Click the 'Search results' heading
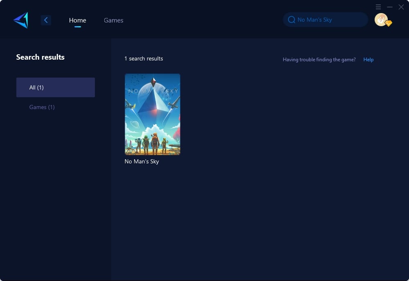The image size is (409, 281). coord(40,57)
